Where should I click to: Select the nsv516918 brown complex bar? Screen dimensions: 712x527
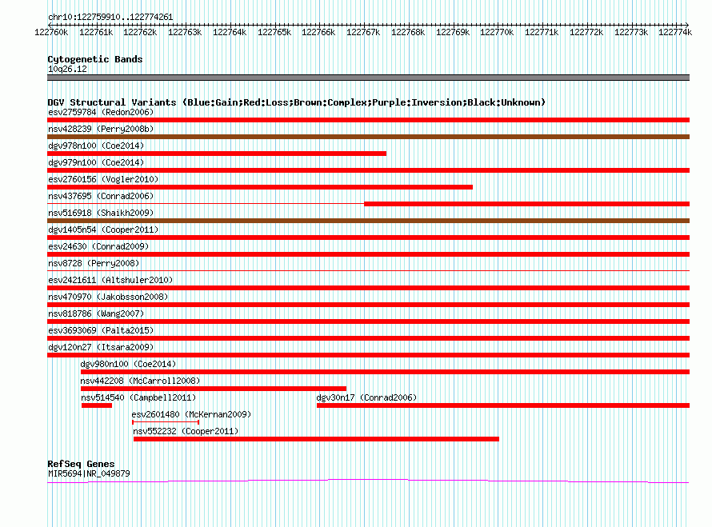coord(368,221)
